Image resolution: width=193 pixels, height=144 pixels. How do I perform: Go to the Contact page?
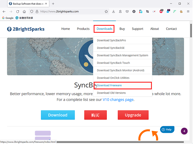pos(171,29)
